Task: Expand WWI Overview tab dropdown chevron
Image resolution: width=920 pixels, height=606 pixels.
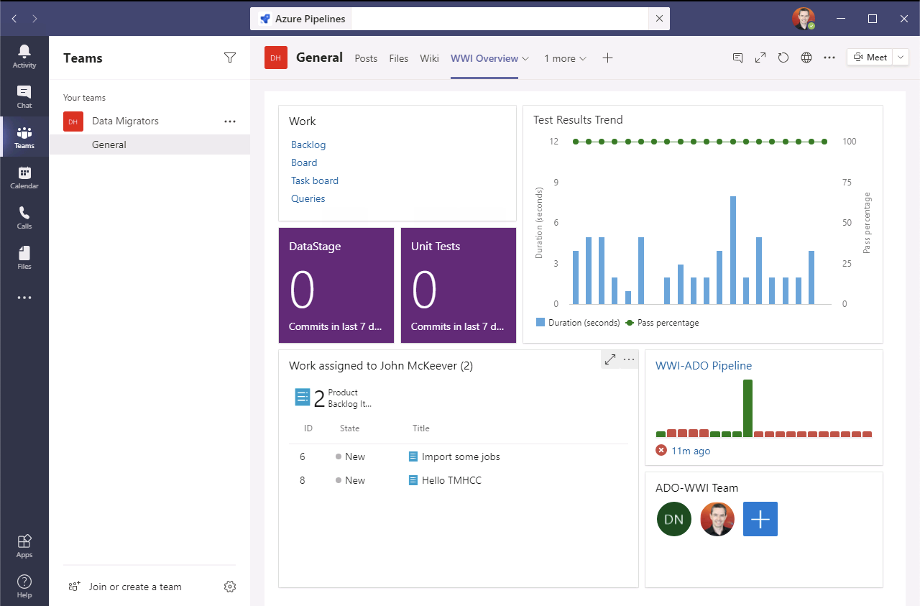Action: [x=525, y=59]
